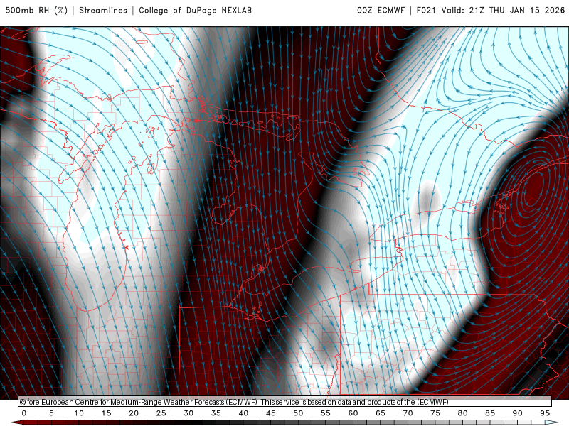Click colorbar label '45'
This screenshot has width=569, height=426.
271,413
